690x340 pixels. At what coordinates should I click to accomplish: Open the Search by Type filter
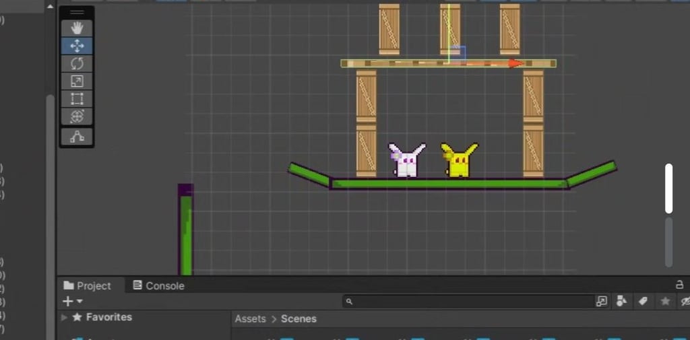click(621, 302)
